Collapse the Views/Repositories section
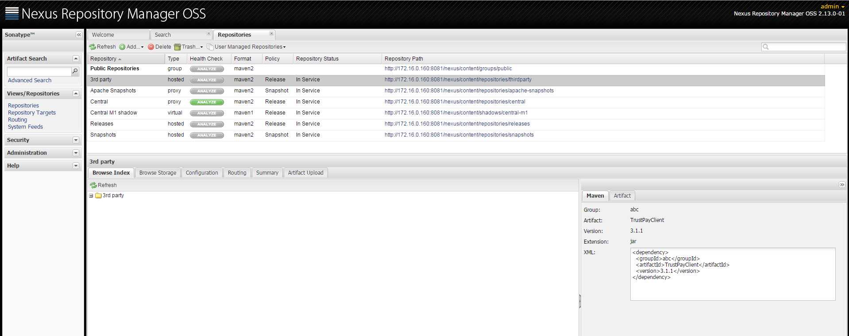 [x=76, y=94]
